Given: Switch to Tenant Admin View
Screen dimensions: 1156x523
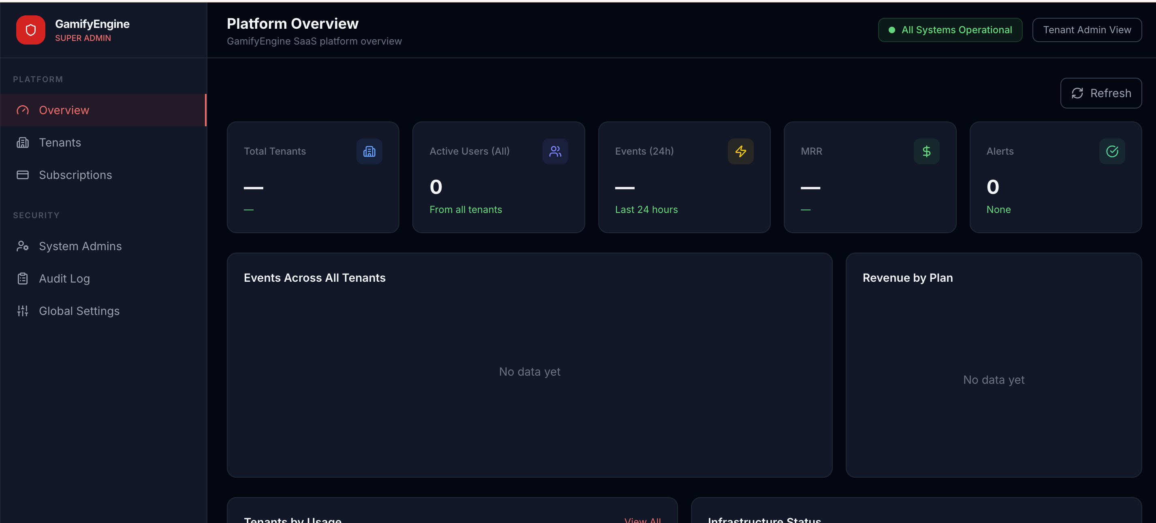Looking at the screenshot, I should (1087, 30).
